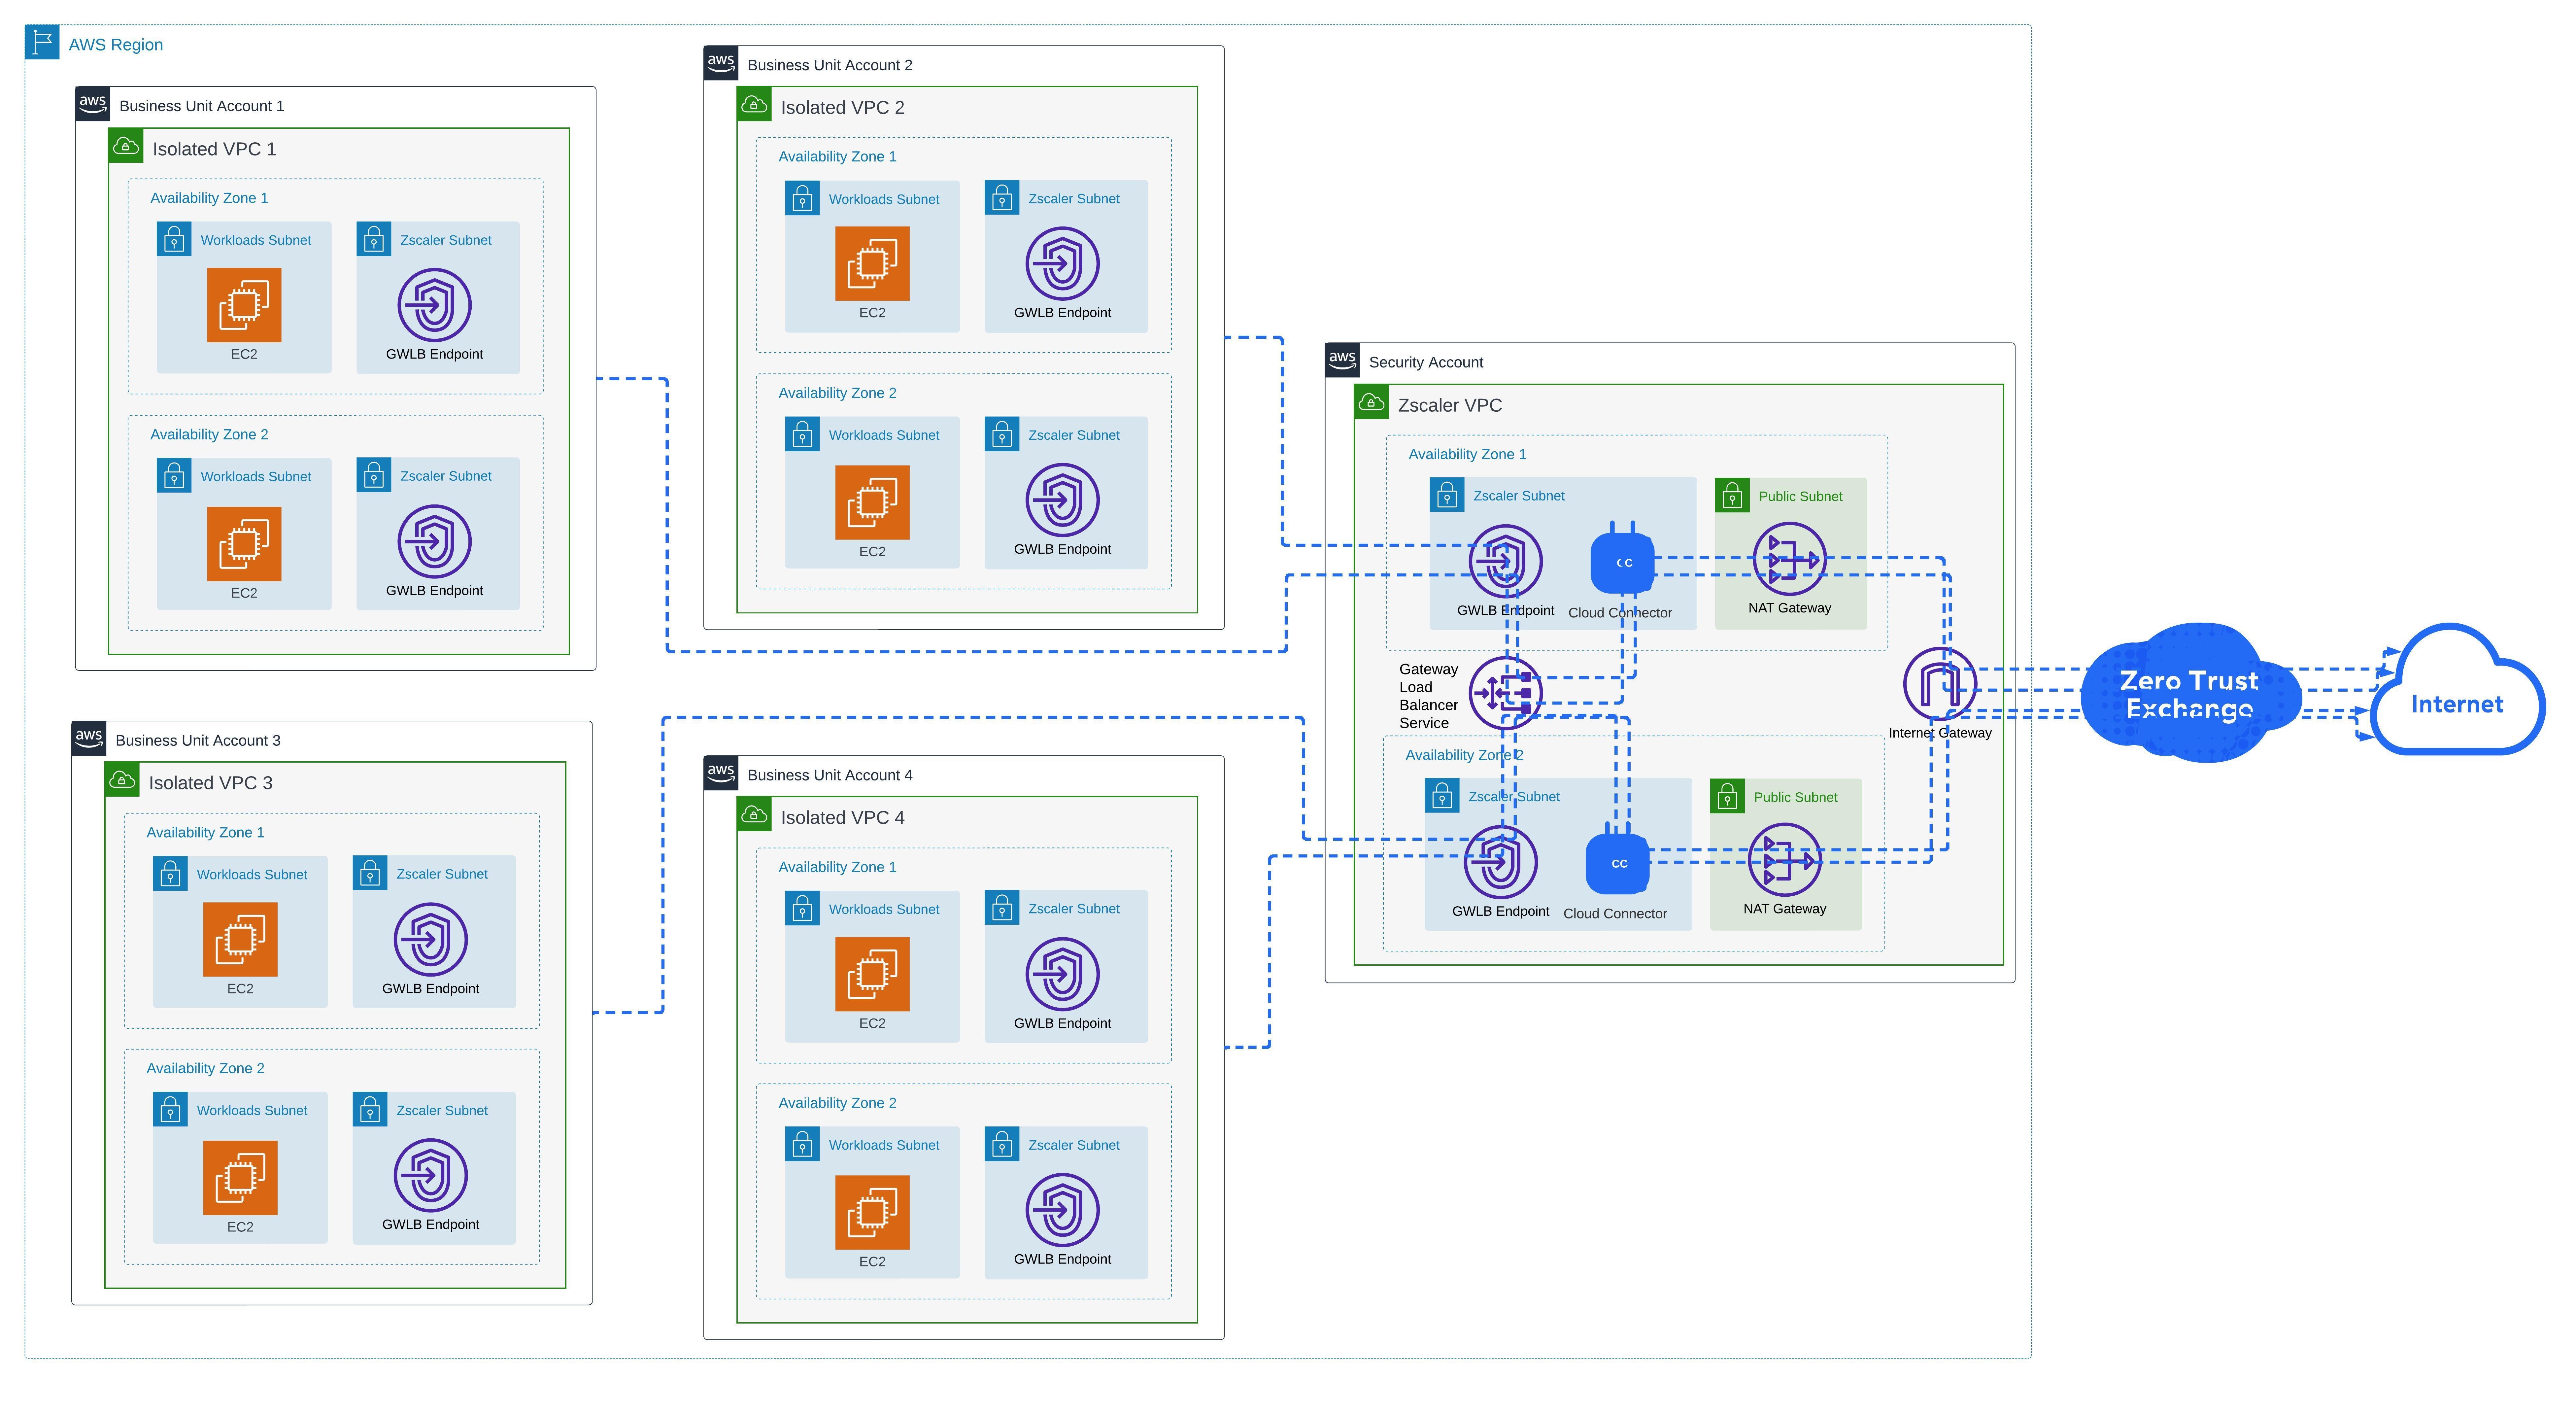Click 'Zscaler Subnet' label in Isolated VPC 3 Zone 1
Viewport: 2576px width, 1414px height.
tap(442, 874)
